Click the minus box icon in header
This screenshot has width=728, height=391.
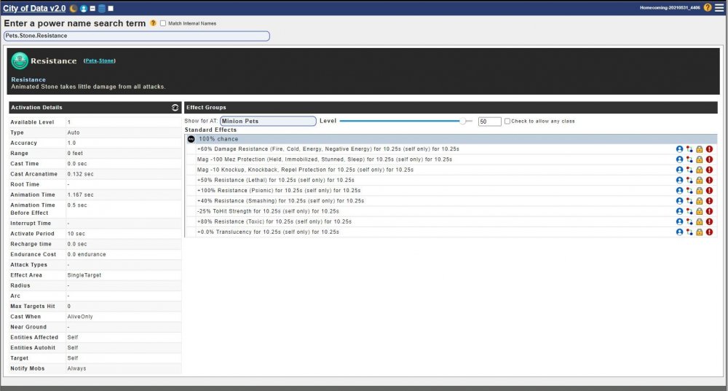click(x=92, y=8)
